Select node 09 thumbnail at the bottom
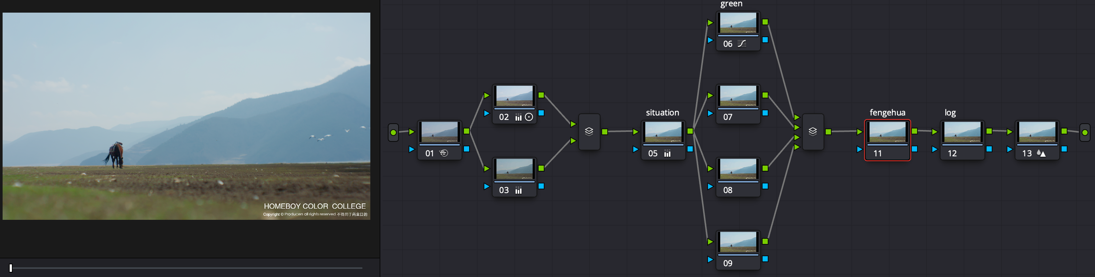This screenshot has width=1095, height=277. click(x=738, y=242)
